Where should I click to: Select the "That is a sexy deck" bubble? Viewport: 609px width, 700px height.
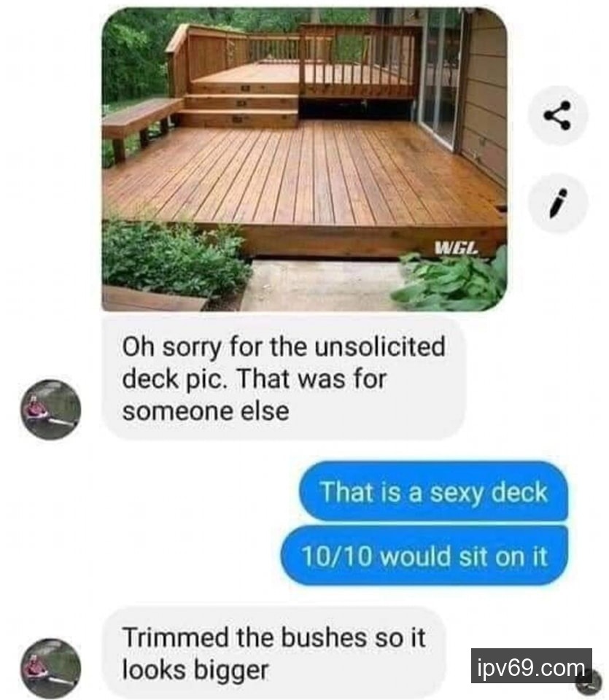click(433, 492)
